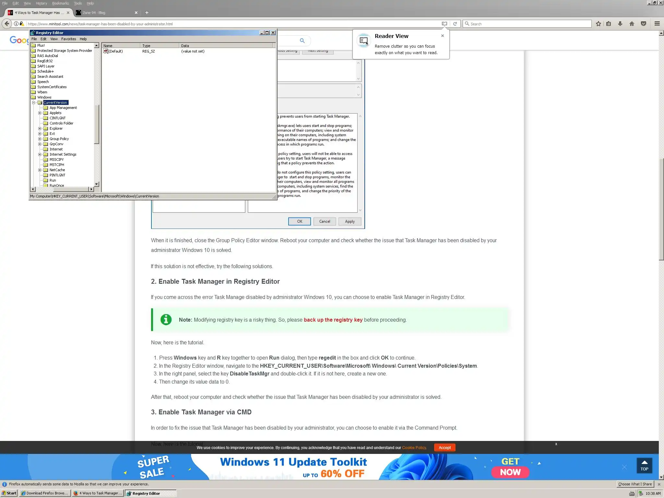Select the Run registry folder
This screenshot has width=664, height=498.
53,180
